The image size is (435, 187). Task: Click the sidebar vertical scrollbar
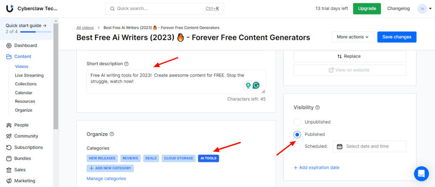[56, 76]
